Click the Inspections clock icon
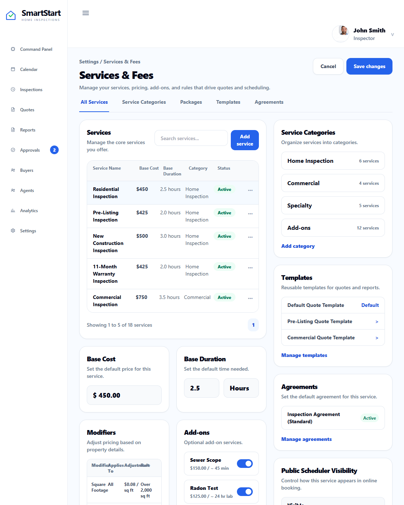 point(13,89)
